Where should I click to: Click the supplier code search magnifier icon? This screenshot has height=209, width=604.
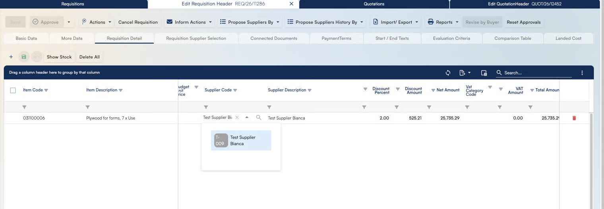(259, 118)
